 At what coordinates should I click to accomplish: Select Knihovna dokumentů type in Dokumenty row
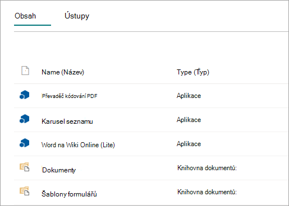point(207,168)
